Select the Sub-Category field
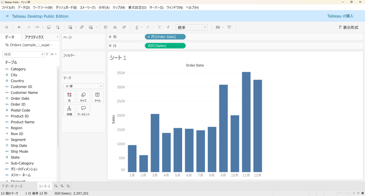This screenshot has width=365, height=196. pyautogui.click(x=22, y=163)
